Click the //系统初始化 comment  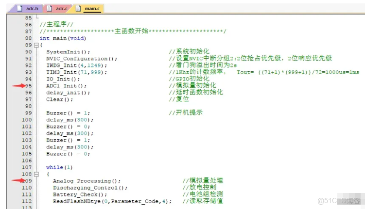click(189, 51)
